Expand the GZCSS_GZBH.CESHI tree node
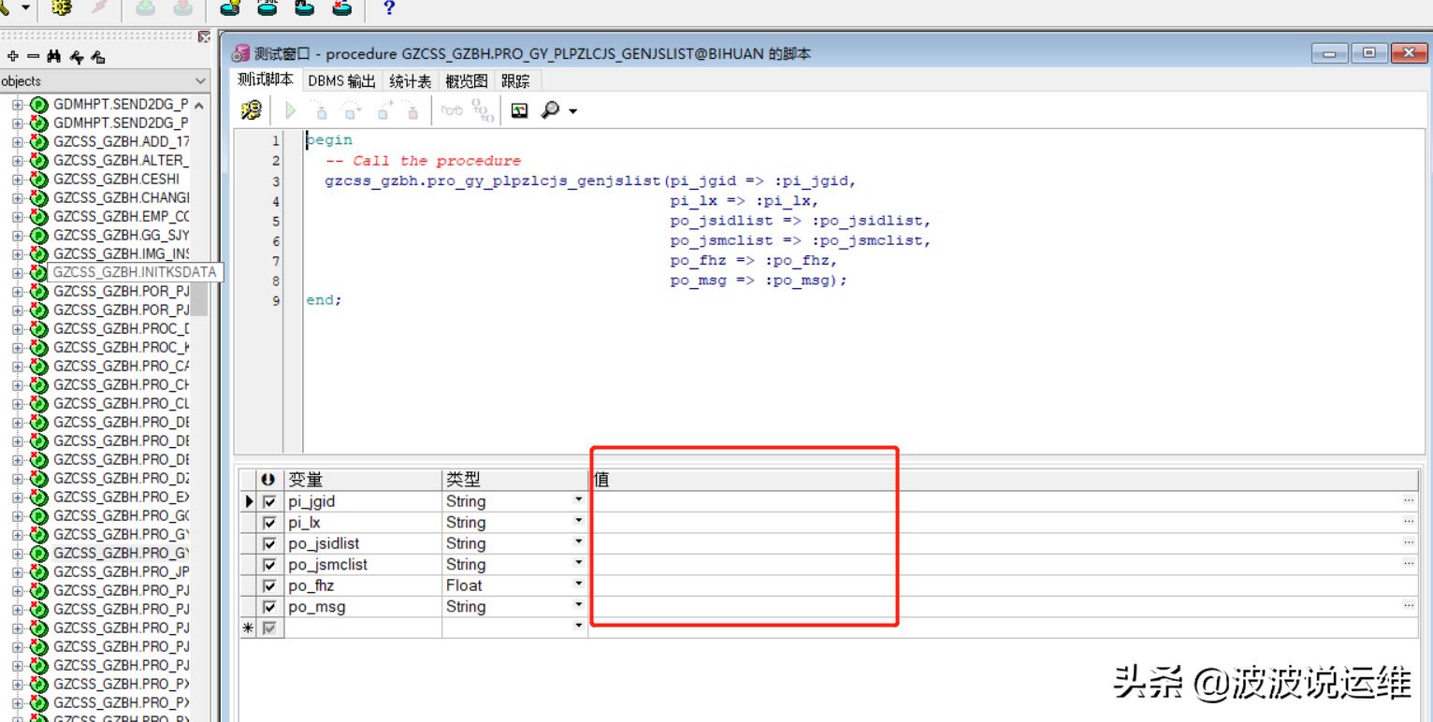Screen dimensions: 1433x722 (x=17, y=179)
